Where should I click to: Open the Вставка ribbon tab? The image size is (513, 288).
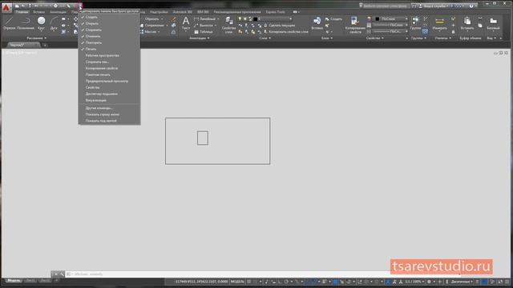39,12
